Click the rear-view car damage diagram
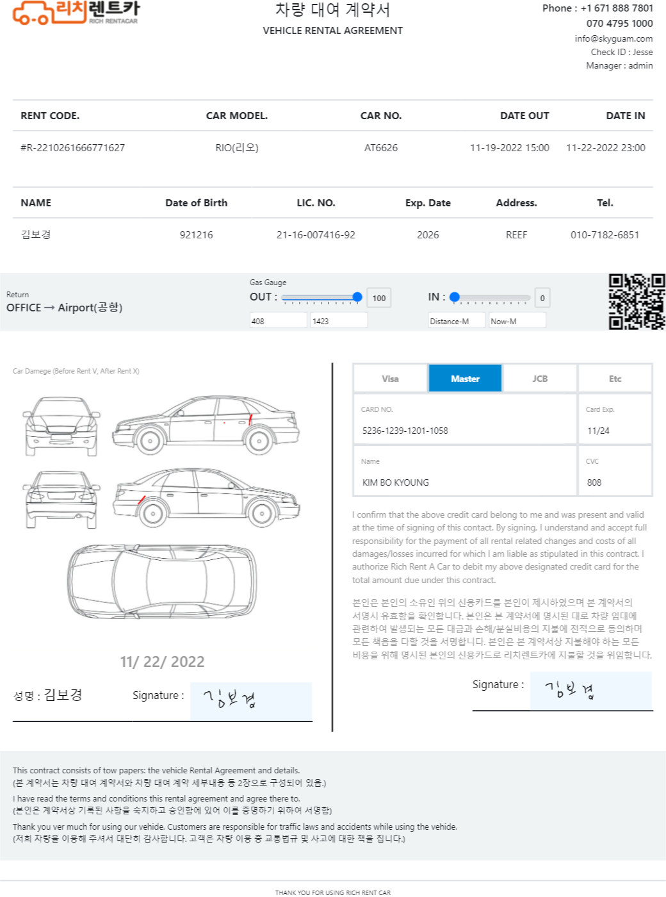 tap(61, 500)
